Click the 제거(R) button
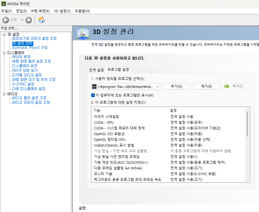The height and width of the screenshot is (212, 259). (x=207, y=87)
